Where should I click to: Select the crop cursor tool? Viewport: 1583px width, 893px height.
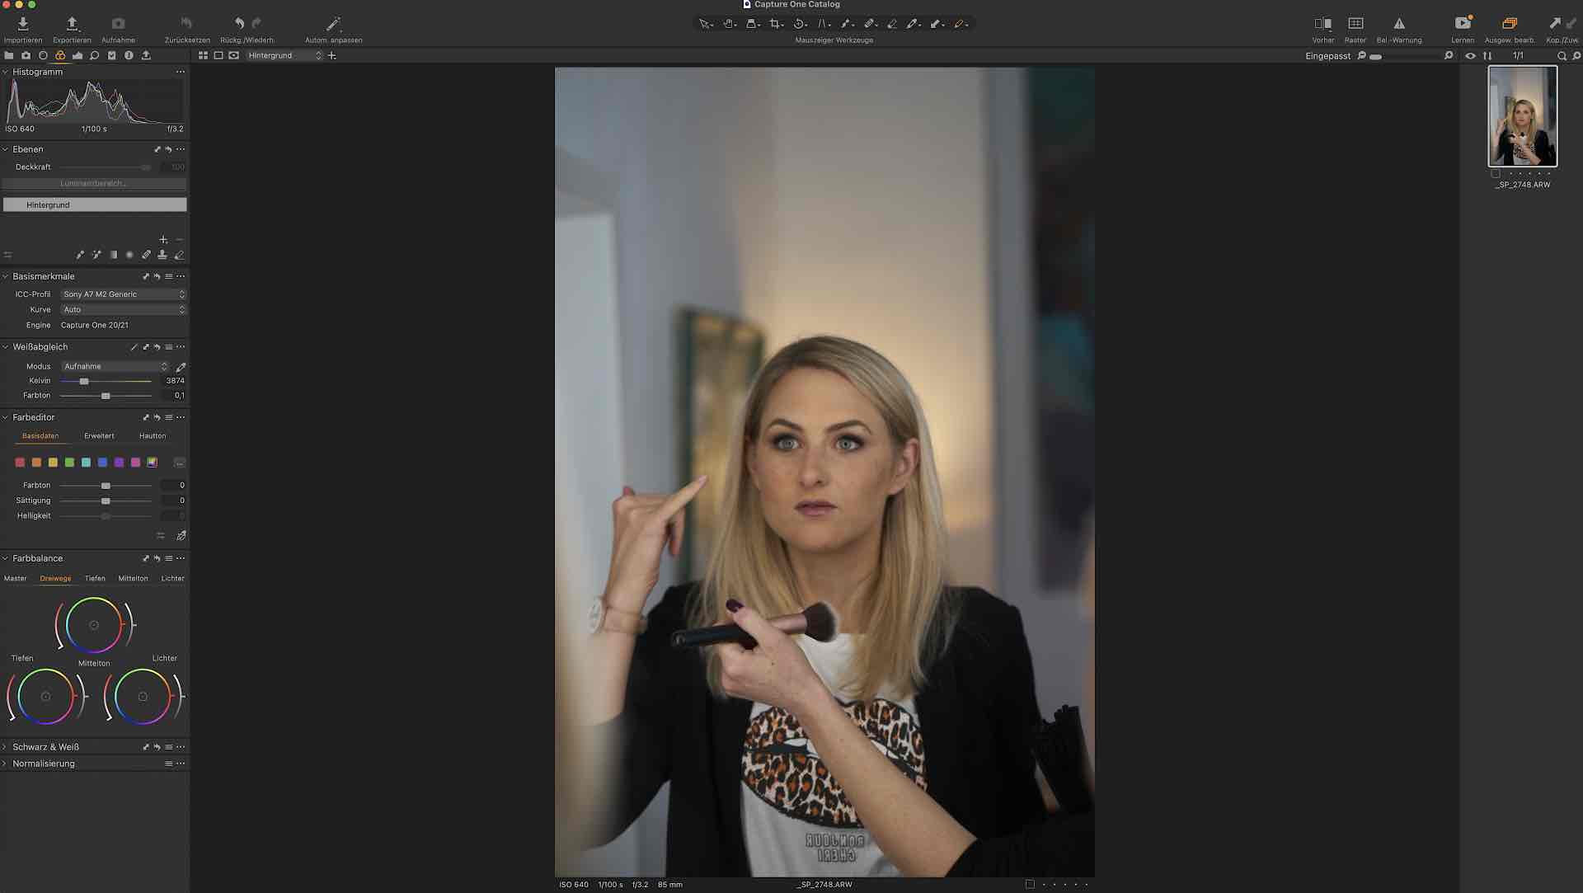pos(776,24)
